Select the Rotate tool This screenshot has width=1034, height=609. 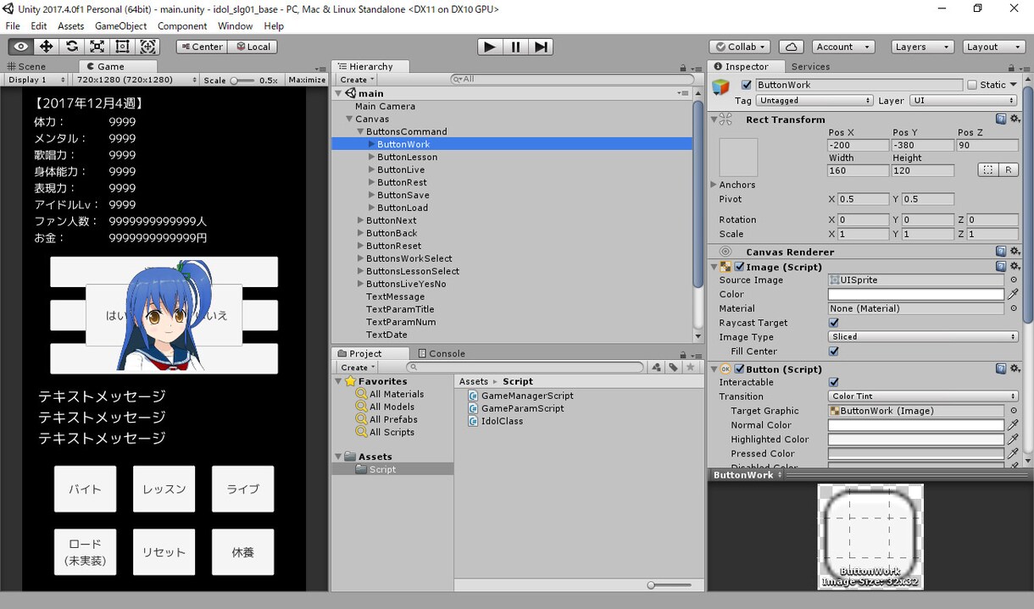pyautogui.click(x=72, y=47)
